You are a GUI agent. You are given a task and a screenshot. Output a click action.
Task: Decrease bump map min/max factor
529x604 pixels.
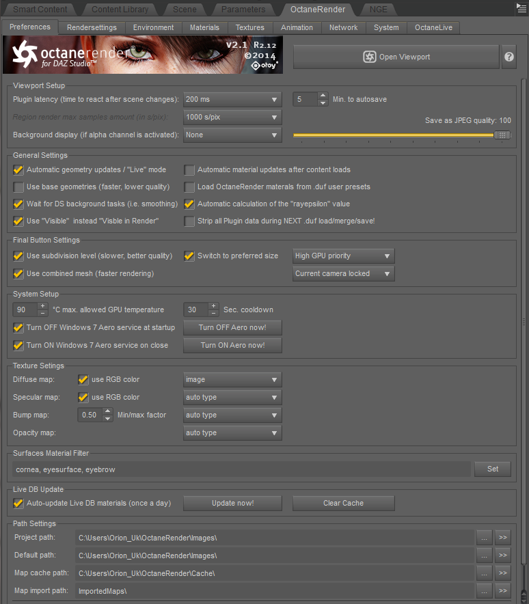(108, 419)
